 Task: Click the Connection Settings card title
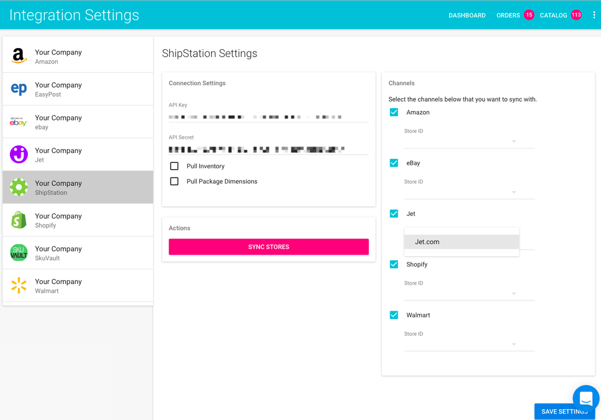197,83
